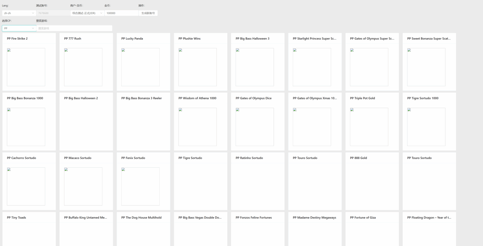Image resolution: width=483 pixels, height=246 pixels.
Task: Click the PP Lucky Panda thumbnail
Action: [140, 67]
